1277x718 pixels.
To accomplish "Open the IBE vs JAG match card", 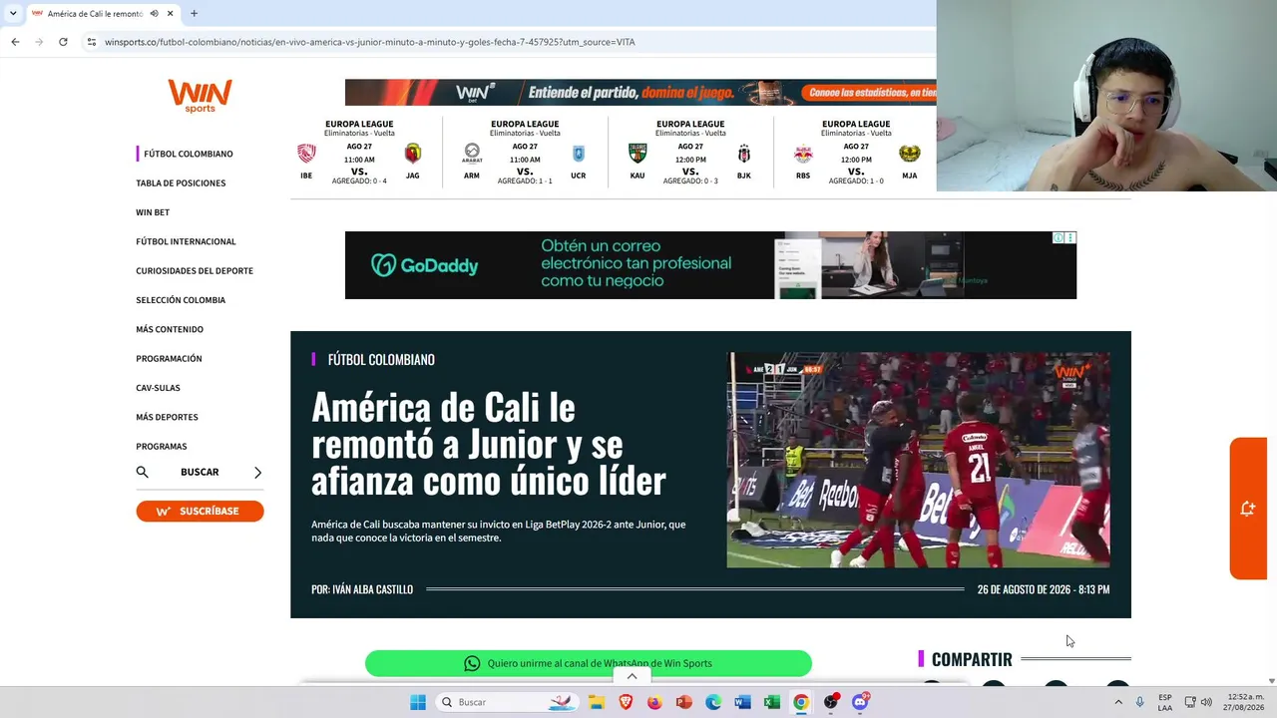I will [359, 153].
